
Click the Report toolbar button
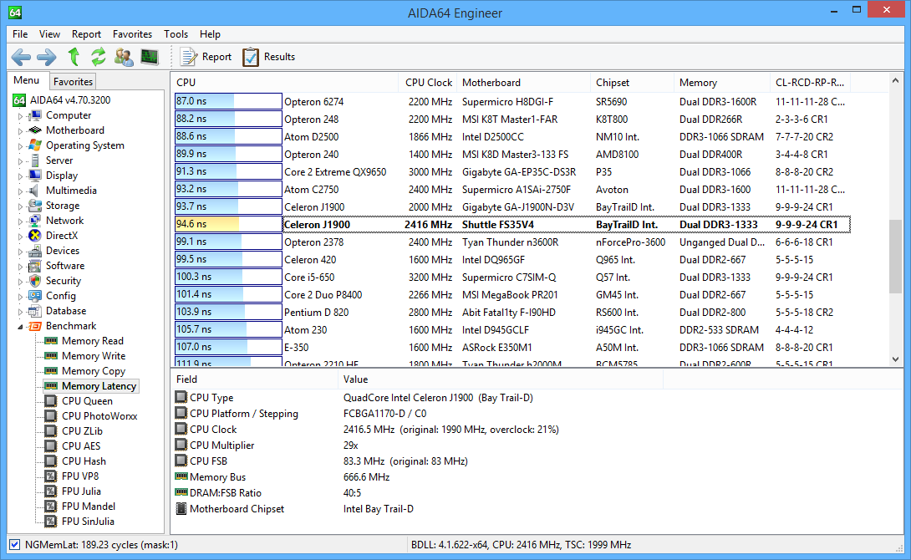206,56
